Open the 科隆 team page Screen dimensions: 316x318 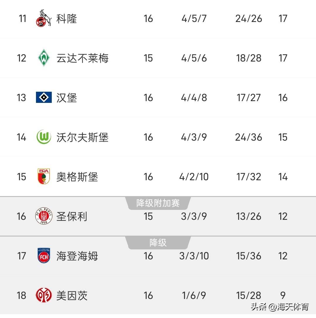click(x=67, y=19)
